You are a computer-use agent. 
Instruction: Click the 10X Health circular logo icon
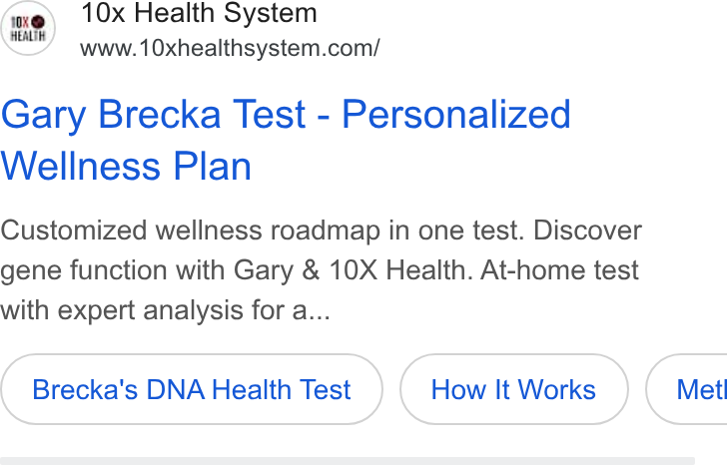(x=28, y=28)
